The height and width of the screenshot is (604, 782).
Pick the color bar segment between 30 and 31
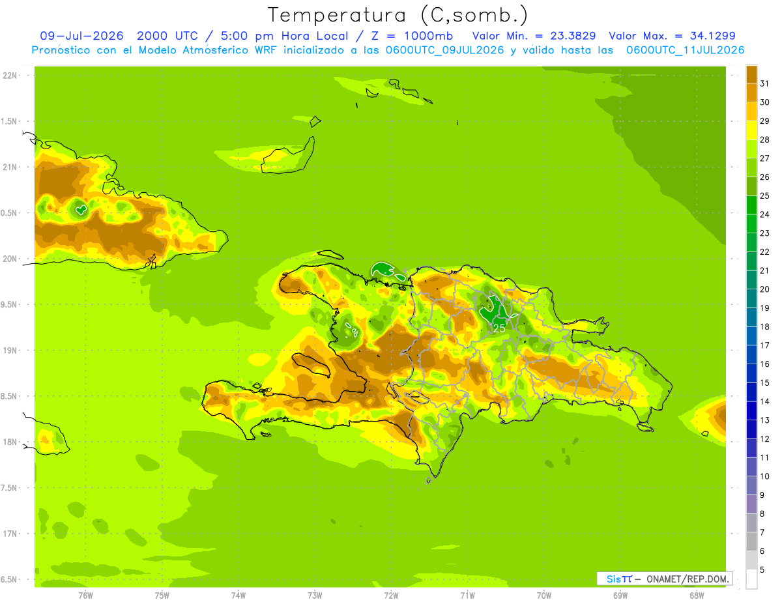(x=751, y=93)
